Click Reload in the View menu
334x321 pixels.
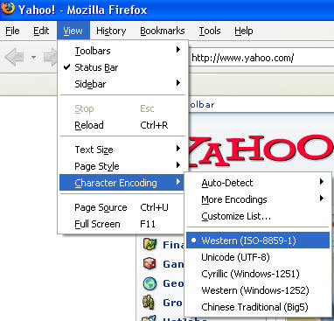pos(122,125)
